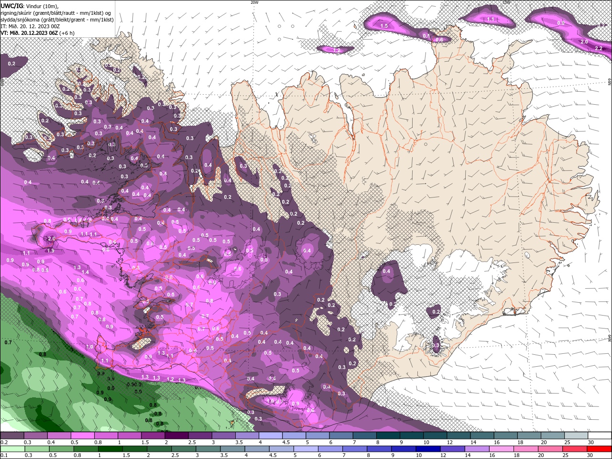Select the pale grey top-row swatch starting at 25

(576, 435)
